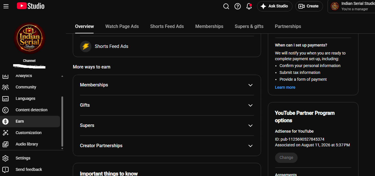Screen dimensions: 375x176
Task: Open the notifications bell
Action: click(249, 6)
